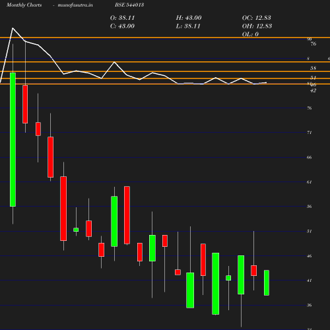Image resolution: width=330 pixels, height=330 pixels.
Task: Click the close value "C: 43.00"
Action: tap(122, 26)
